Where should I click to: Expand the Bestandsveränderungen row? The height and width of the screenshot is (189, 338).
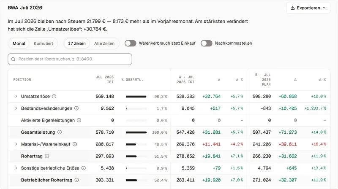tap(16, 108)
